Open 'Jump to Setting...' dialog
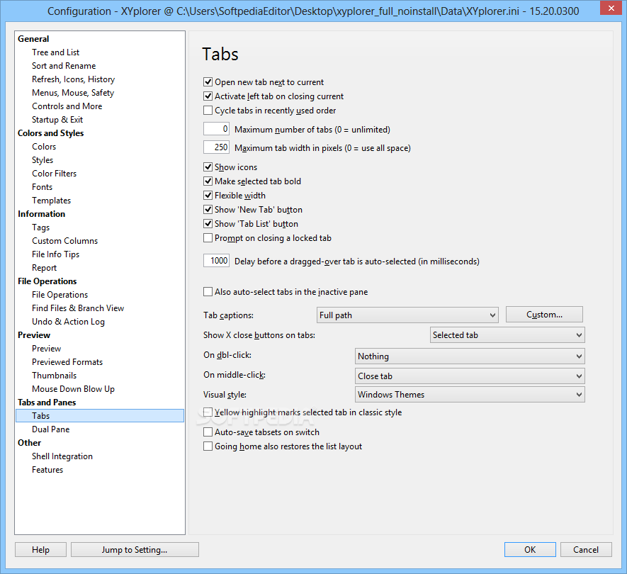627x574 pixels. [135, 550]
